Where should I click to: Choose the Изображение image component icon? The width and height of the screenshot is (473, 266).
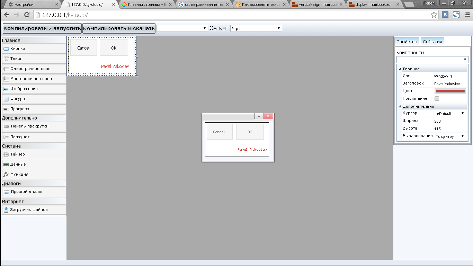click(6, 89)
